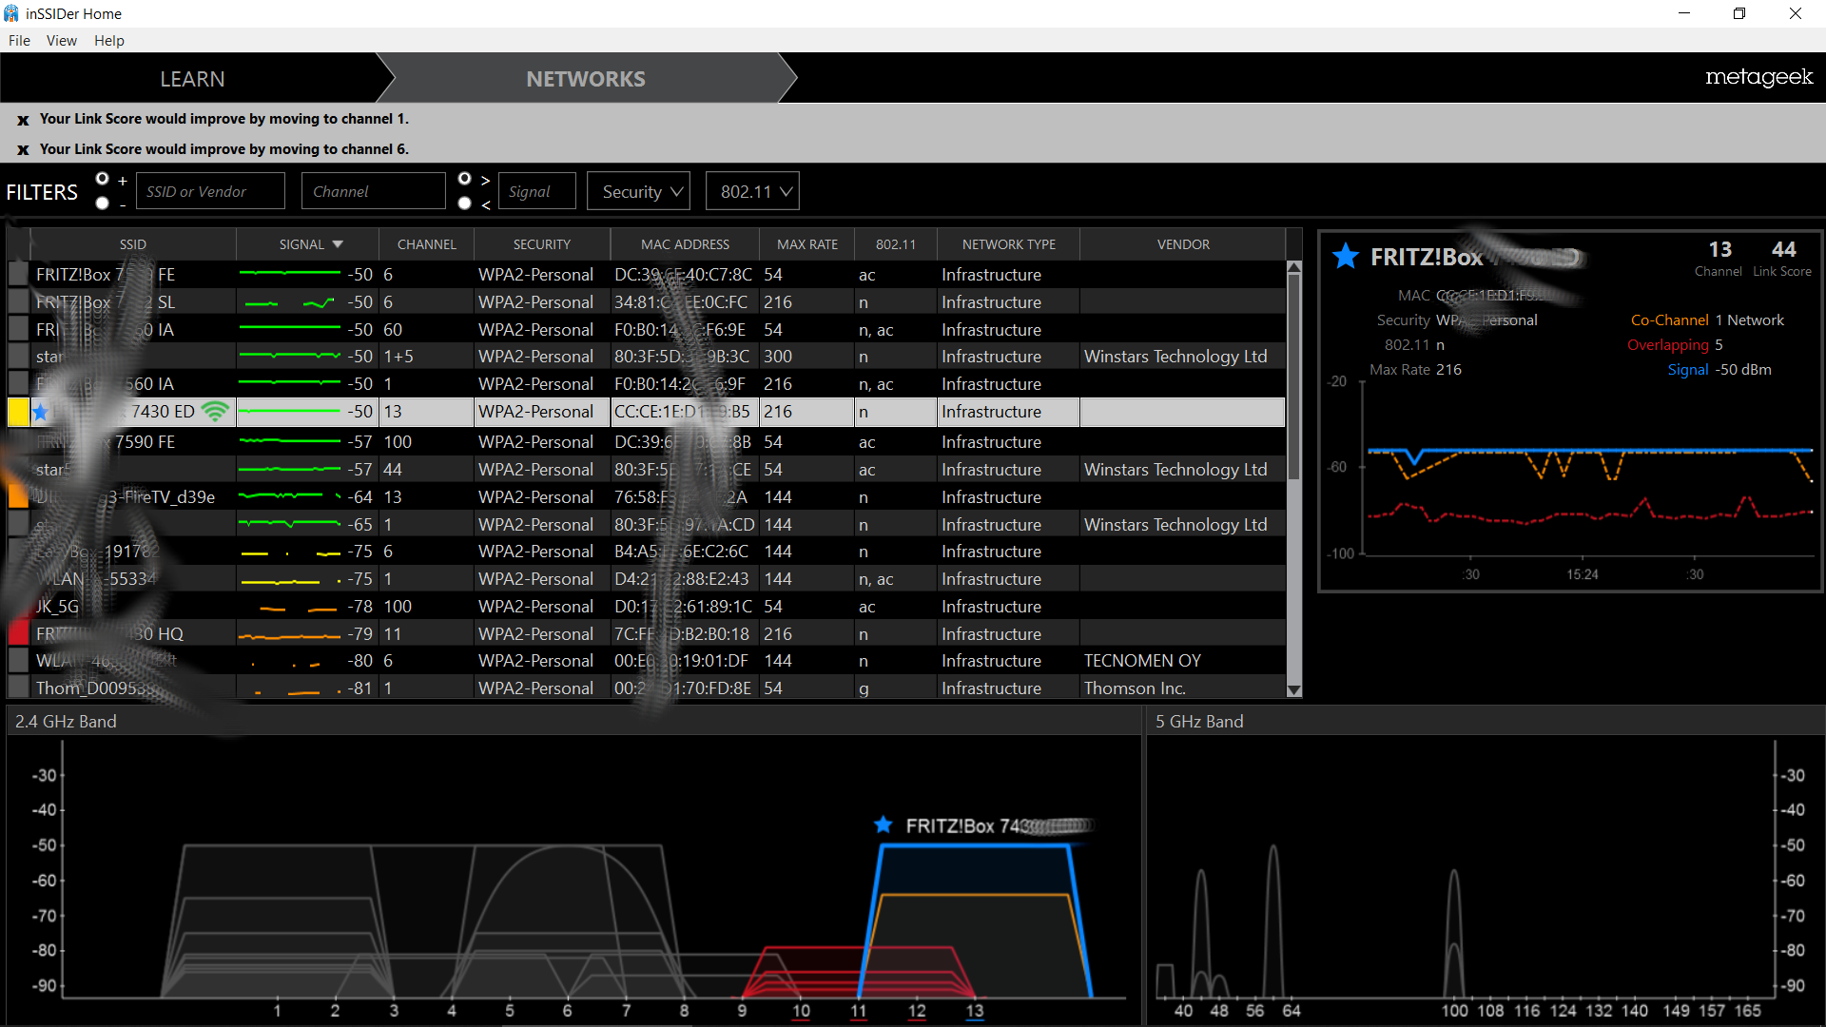
Task: Click the metageek logo
Action: coord(1758,77)
